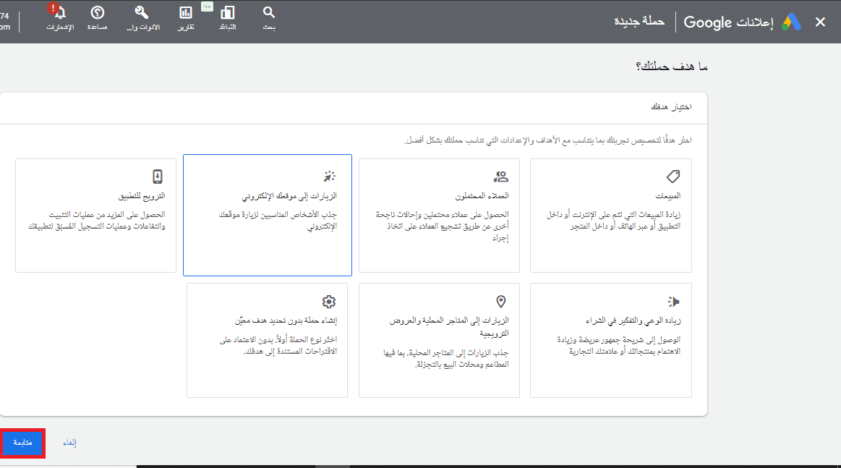
Task: Click the 'اختيار هدفك' section title
Action: click(671, 107)
